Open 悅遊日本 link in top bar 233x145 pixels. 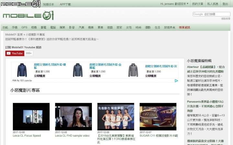49,4
